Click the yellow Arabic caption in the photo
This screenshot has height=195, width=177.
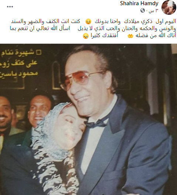coord(20,64)
